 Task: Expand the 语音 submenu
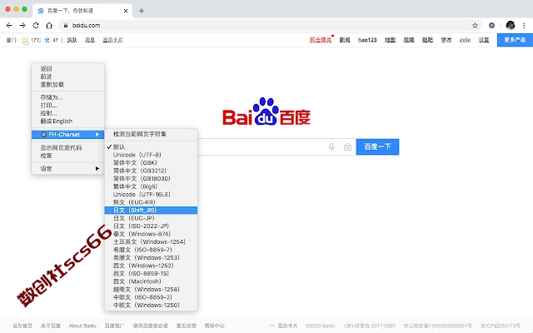67,168
